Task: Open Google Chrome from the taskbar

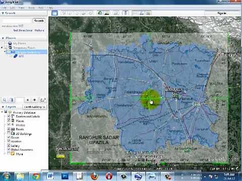Action: click(36, 176)
